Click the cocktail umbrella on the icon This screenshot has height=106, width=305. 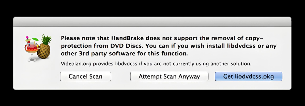click(35, 39)
